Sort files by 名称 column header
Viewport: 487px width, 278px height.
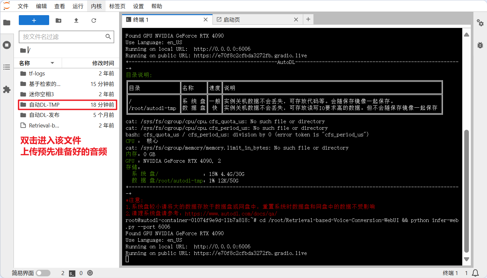(x=38, y=63)
